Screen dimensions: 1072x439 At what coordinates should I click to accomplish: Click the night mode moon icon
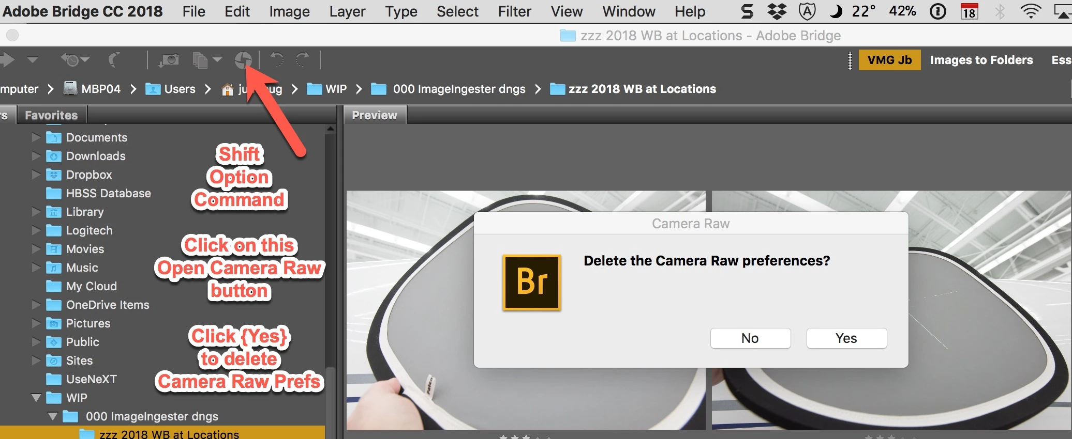[x=836, y=11]
